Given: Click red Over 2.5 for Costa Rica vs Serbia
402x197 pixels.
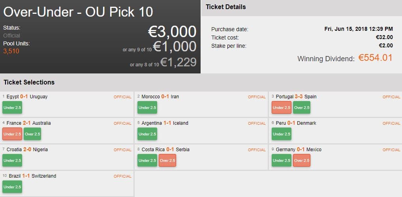Looking at the screenshot, I should (x=167, y=160).
